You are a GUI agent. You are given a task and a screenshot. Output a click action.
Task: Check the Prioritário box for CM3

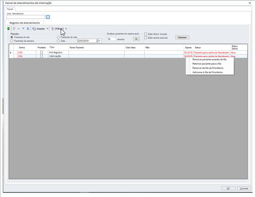41,53
